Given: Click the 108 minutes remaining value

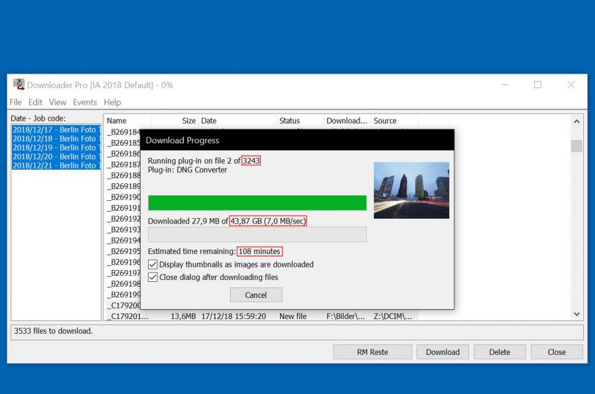Looking at the screenshot, I should point(260,252).
